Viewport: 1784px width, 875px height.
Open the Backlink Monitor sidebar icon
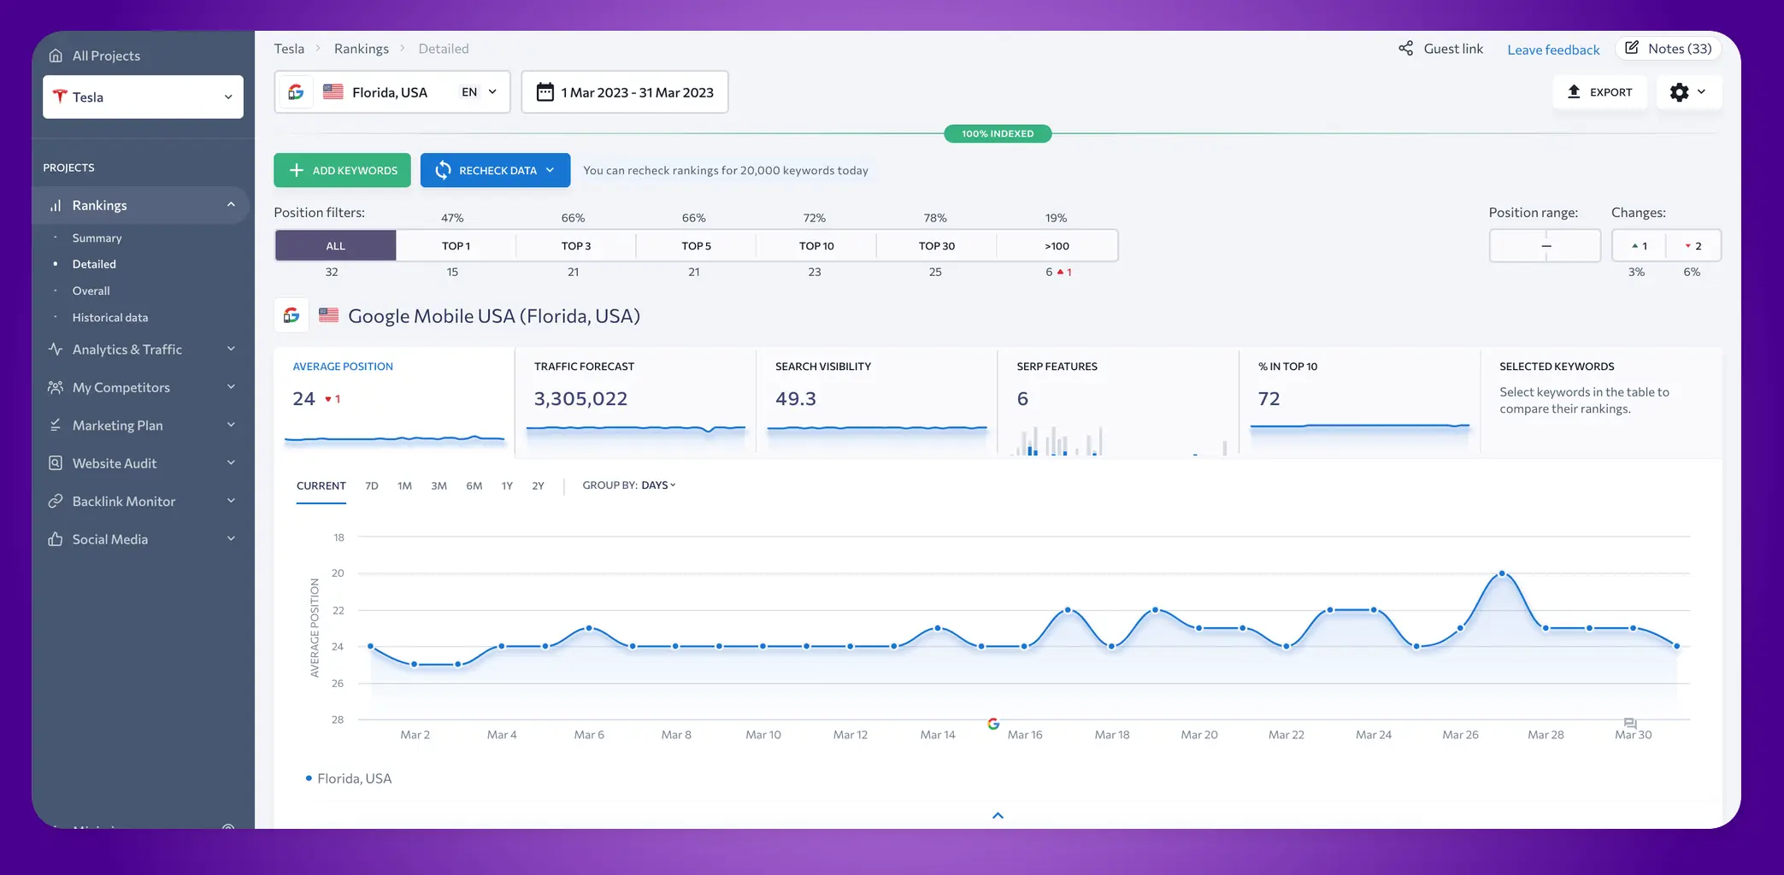(55, 501)
